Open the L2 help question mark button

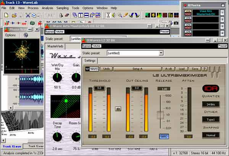(x=205, y=69)
